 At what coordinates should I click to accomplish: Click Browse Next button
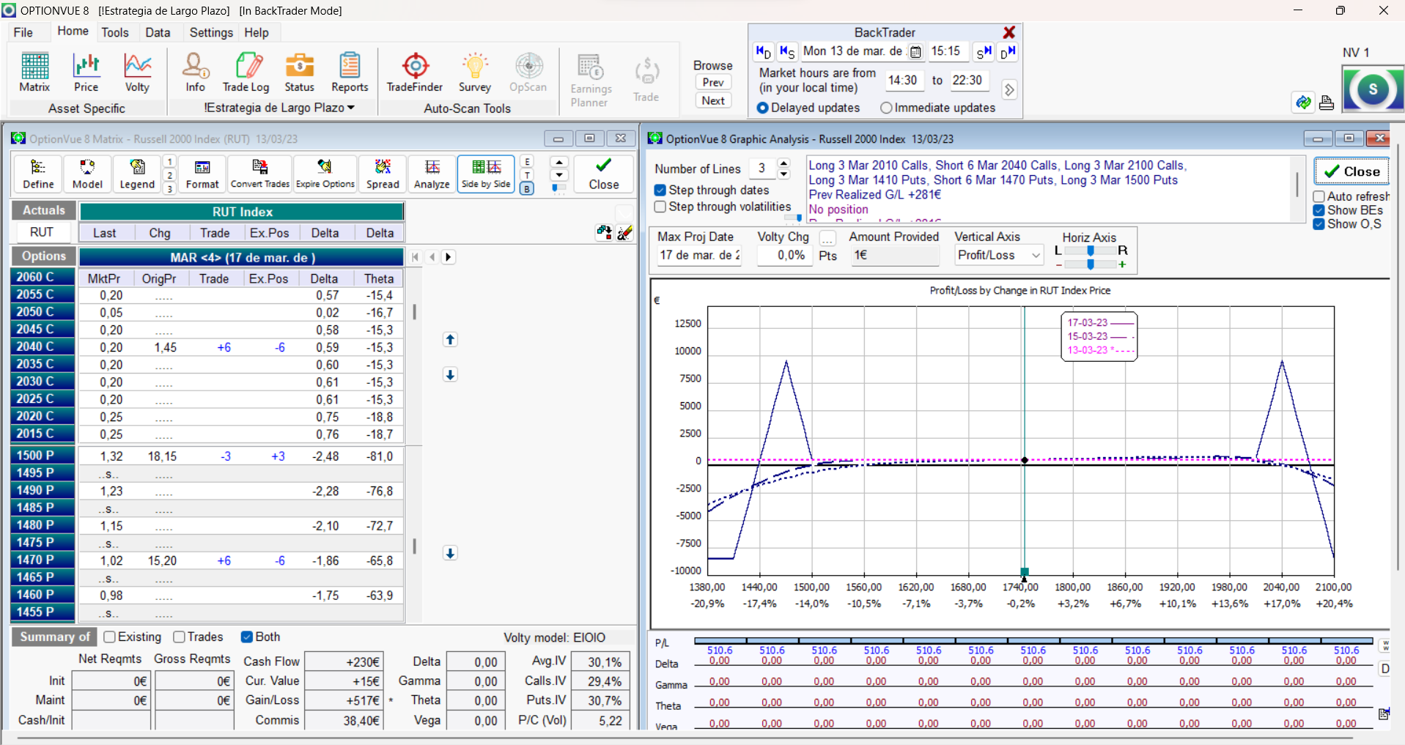click(x=713, y=100)
